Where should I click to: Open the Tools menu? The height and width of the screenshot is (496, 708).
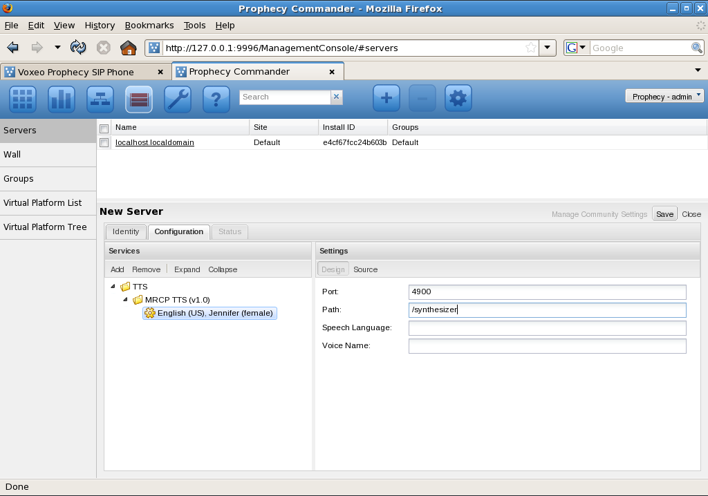tap(194, 26)
